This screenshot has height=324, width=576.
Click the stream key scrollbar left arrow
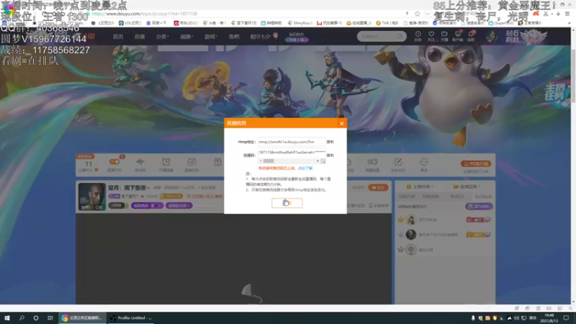(261, 161)
